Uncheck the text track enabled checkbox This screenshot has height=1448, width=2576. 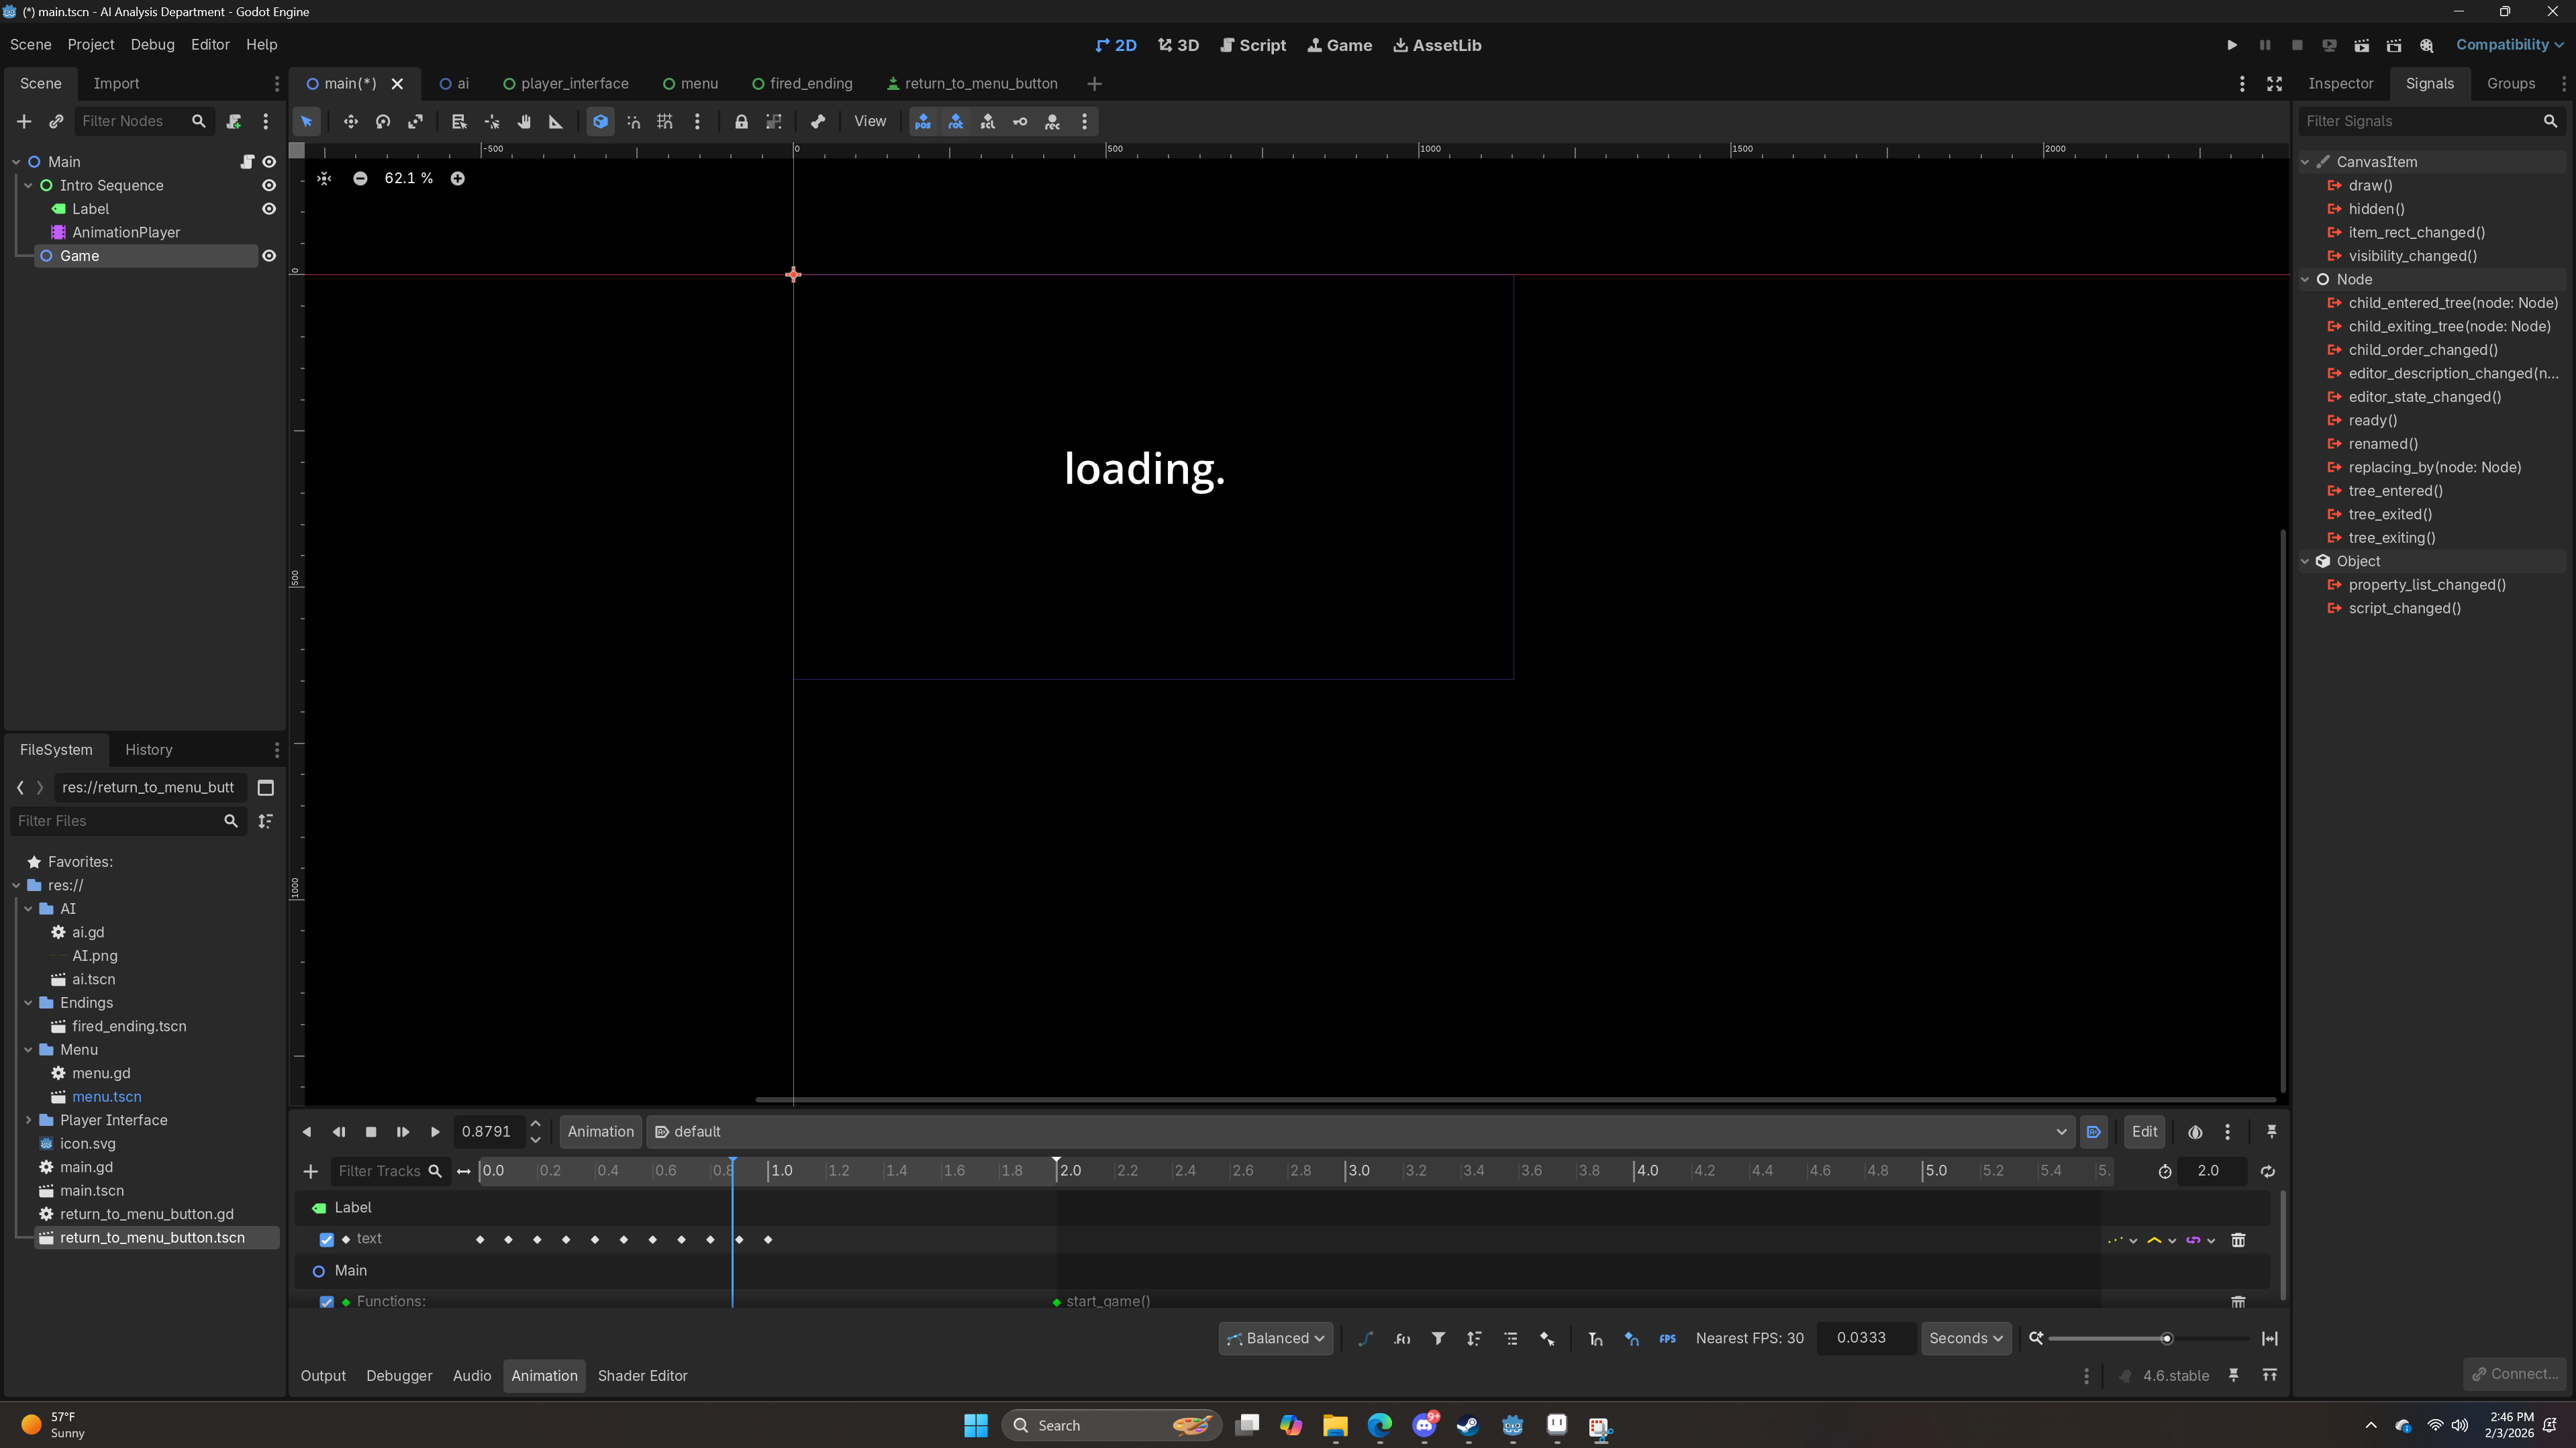tap(326, 1239)
